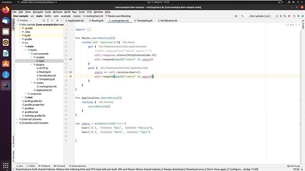Select build.gradle.kts in project tree
Image resolution: width=305 pixels, height=171 pixels.
[x=33, y=101]
